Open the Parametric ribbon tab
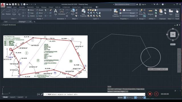This screenshot has height=102, width=182. [30, 7]
